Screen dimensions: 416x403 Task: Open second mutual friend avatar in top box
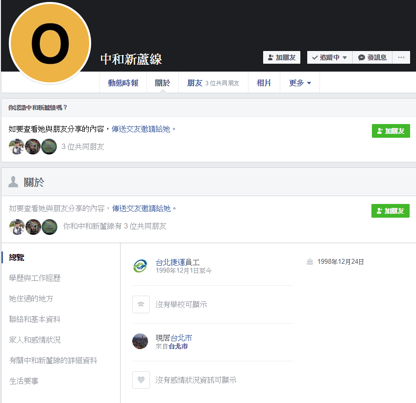(x=33, y=147)
